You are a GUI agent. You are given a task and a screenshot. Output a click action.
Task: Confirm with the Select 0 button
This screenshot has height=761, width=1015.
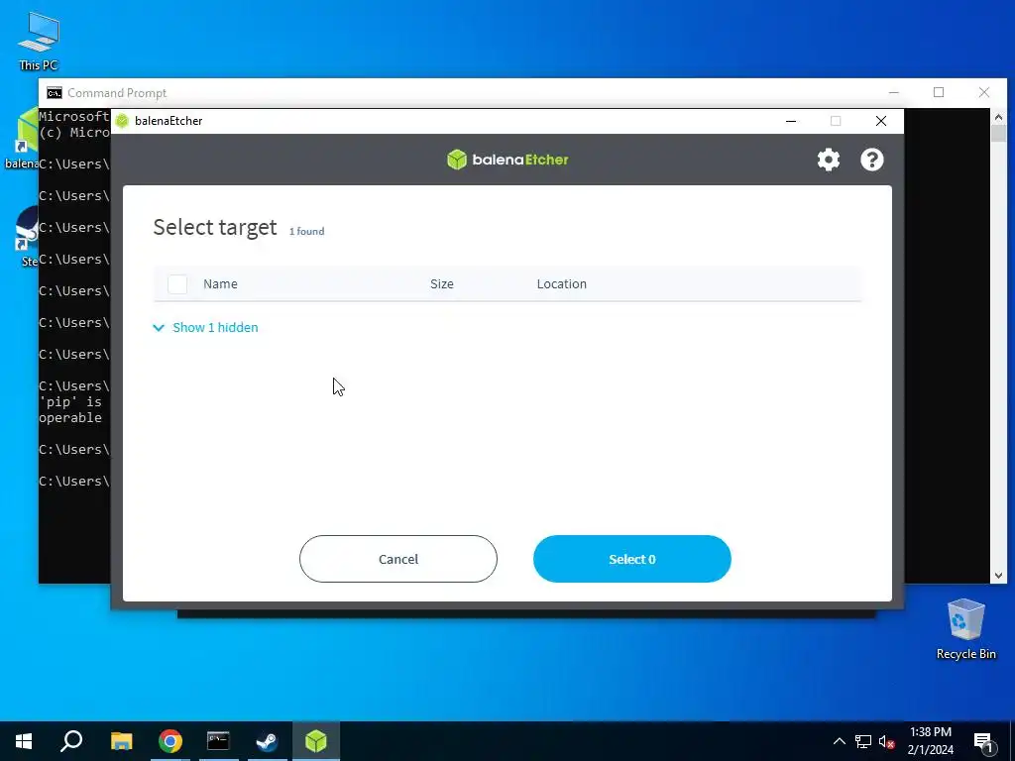631,559
